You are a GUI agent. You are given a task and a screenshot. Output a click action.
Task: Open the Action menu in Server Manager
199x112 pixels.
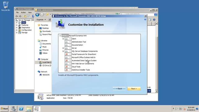(23, 12)
